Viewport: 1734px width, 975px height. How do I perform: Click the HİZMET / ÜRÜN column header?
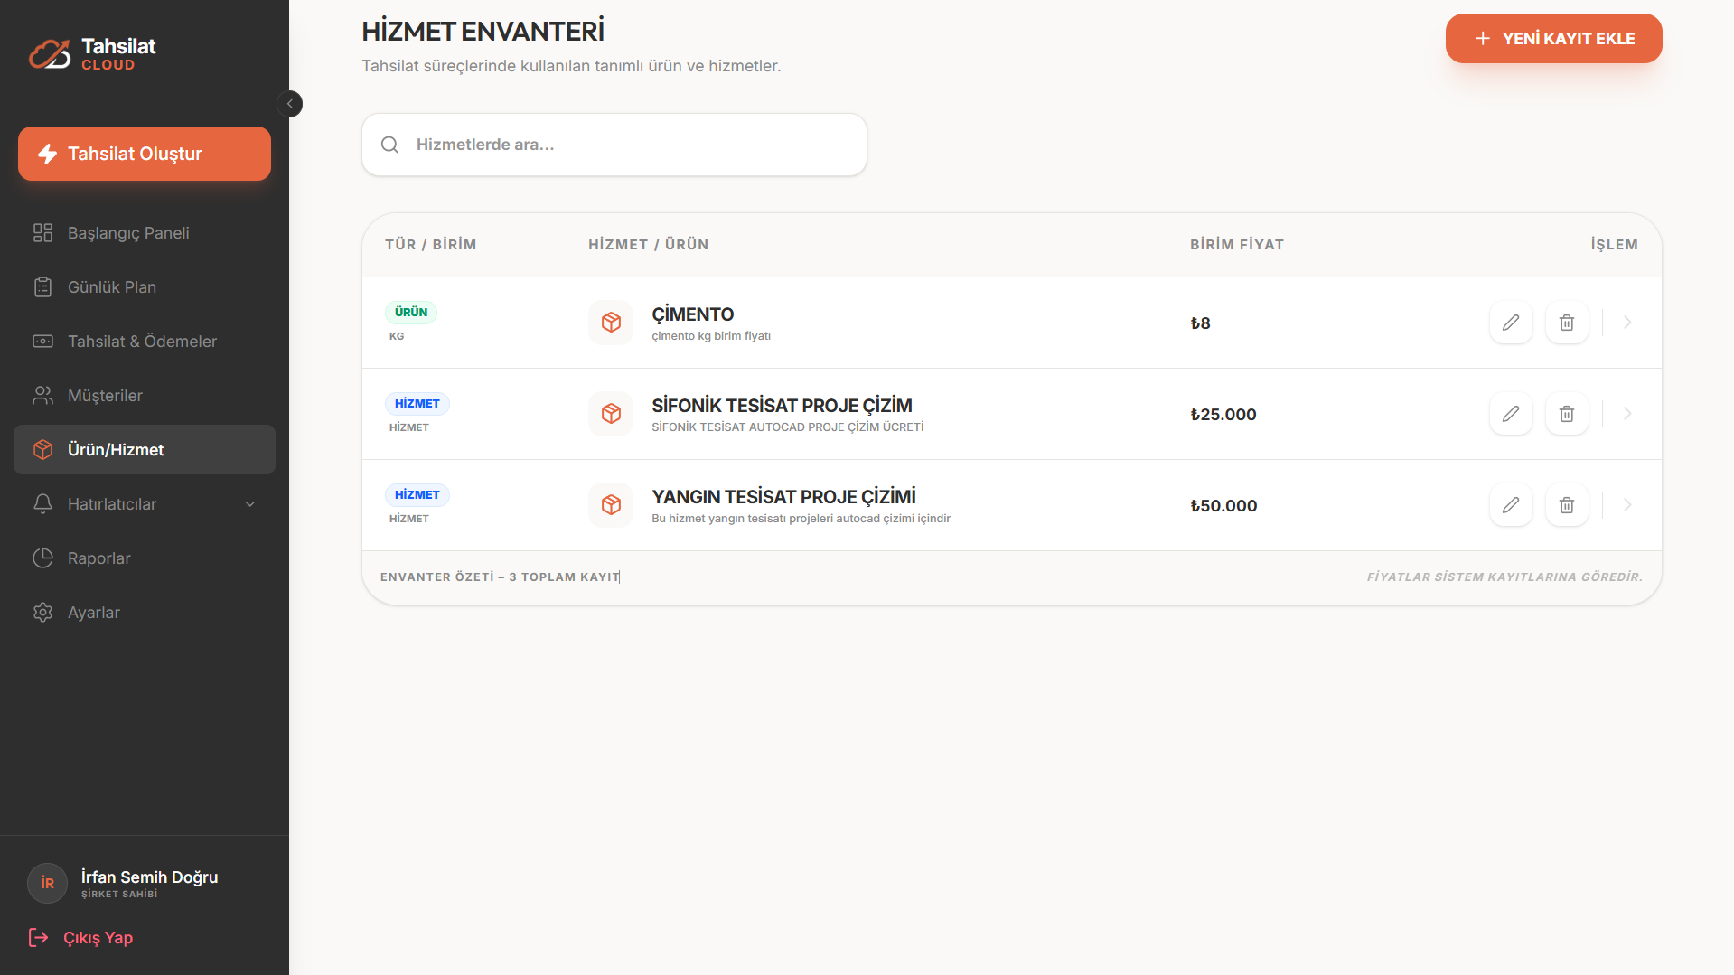(x=649, y=245)
